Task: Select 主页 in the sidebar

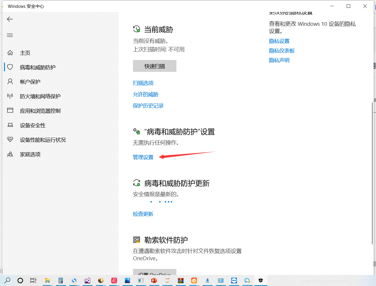Action: 25,53
